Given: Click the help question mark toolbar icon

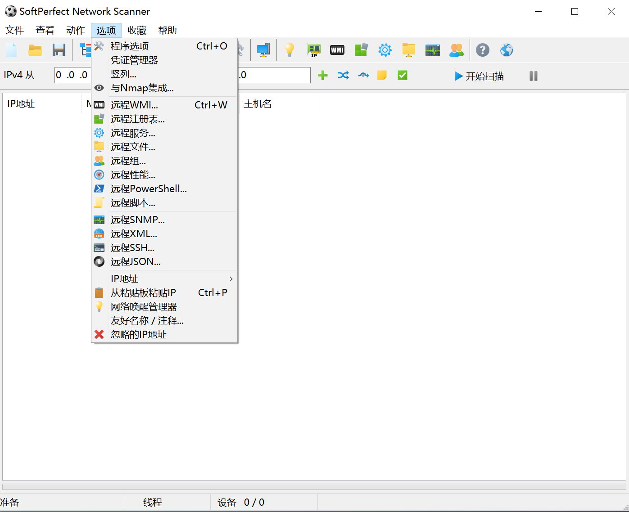Looking at the screenshot, I should [x=483, y=50].
